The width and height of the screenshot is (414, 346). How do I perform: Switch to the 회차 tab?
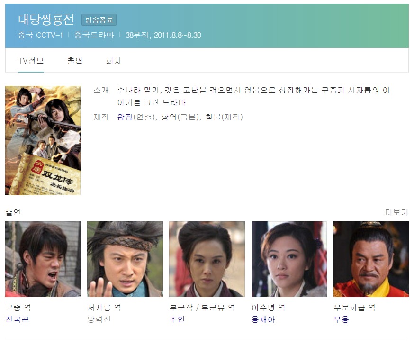(114, 61)
